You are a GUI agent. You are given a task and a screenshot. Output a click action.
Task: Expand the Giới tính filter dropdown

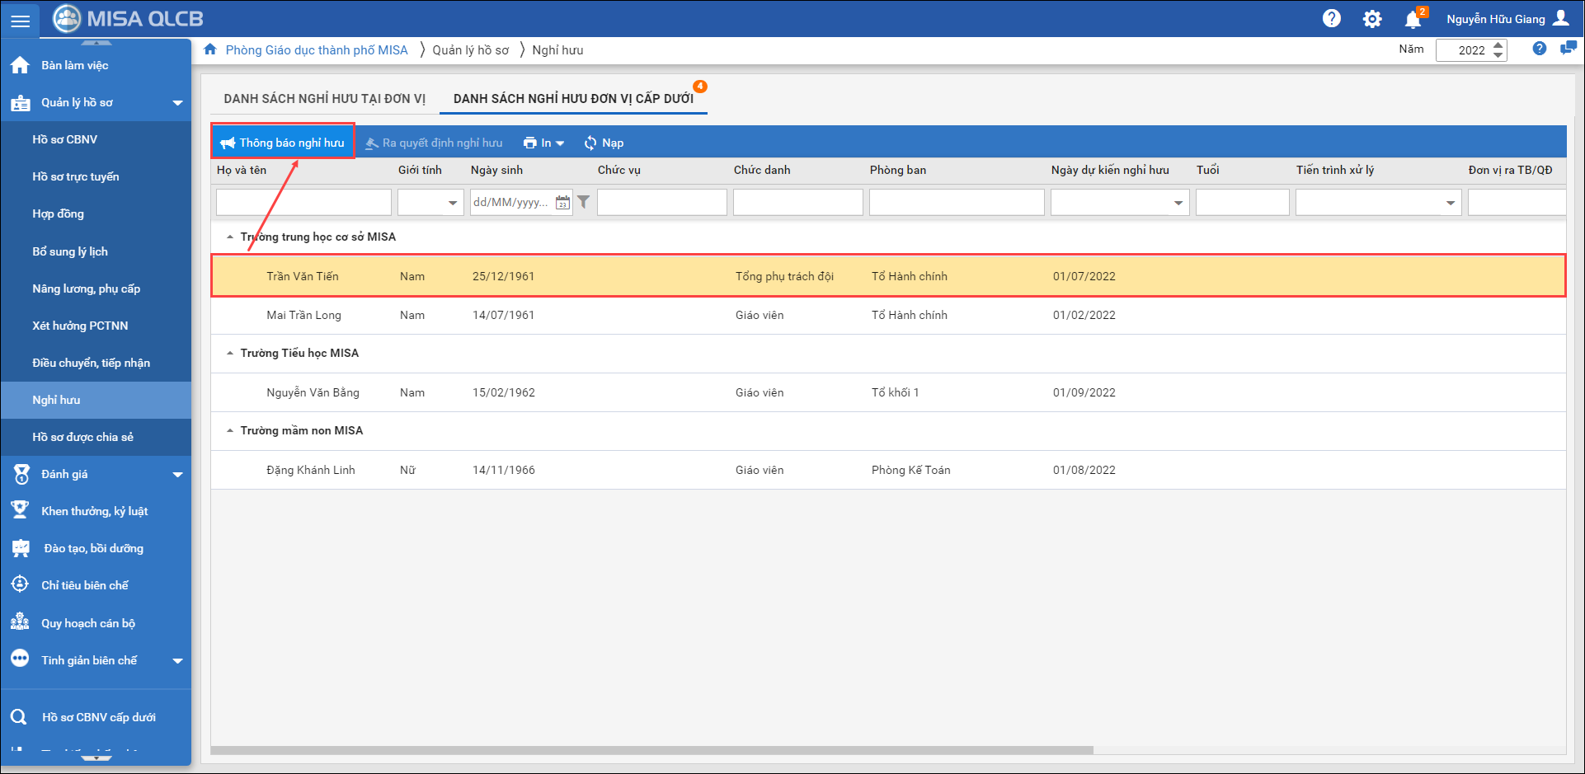click(x=452, y=203)
